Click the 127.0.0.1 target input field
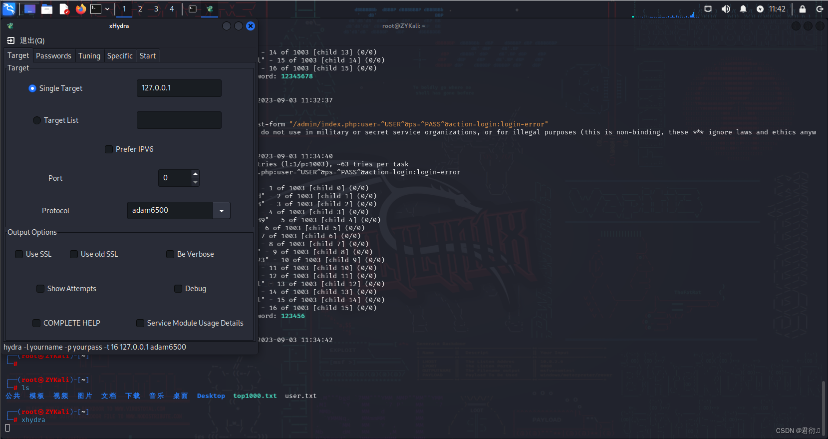This screenshot has height=439, width=828. (x=179, y=88)
